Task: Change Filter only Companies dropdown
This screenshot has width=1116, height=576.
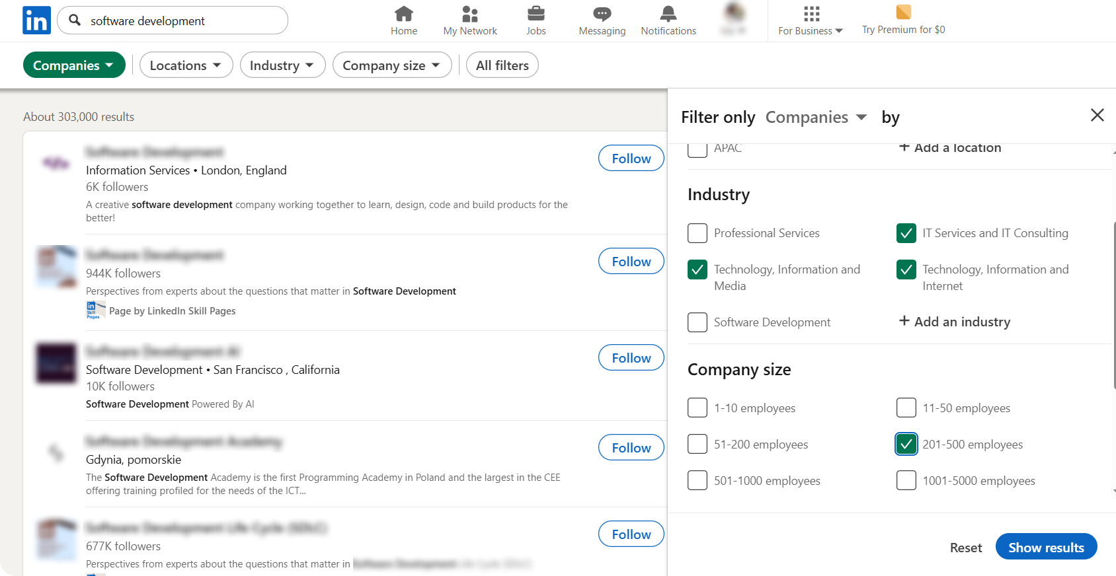Action: pyautogui.click(x=816, y=117)
